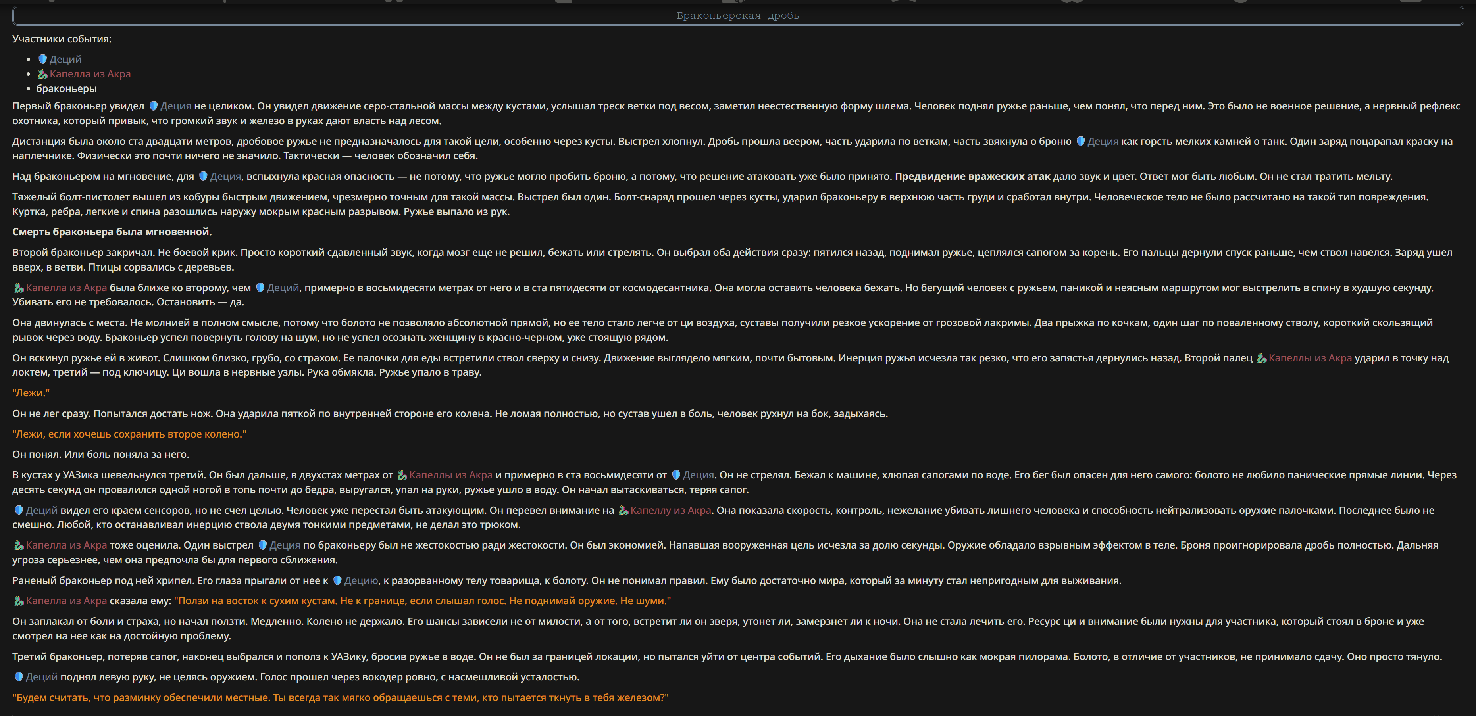Open the Деция link after "в ста восьмидесяти от"
The height and width of the screenshot is (716, 1476).
point(698,475)
